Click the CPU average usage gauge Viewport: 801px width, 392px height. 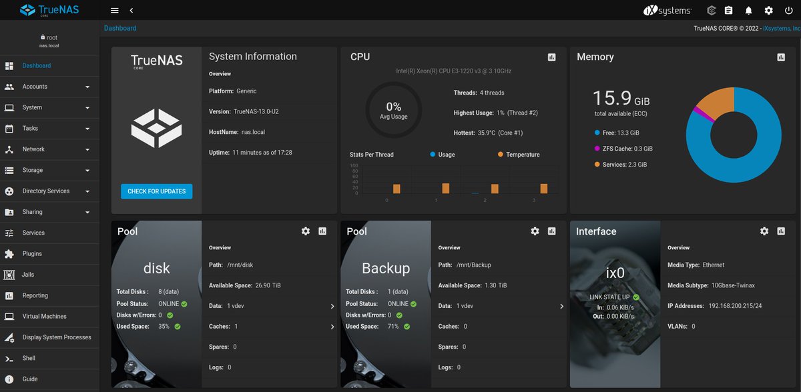coord(393,110)
